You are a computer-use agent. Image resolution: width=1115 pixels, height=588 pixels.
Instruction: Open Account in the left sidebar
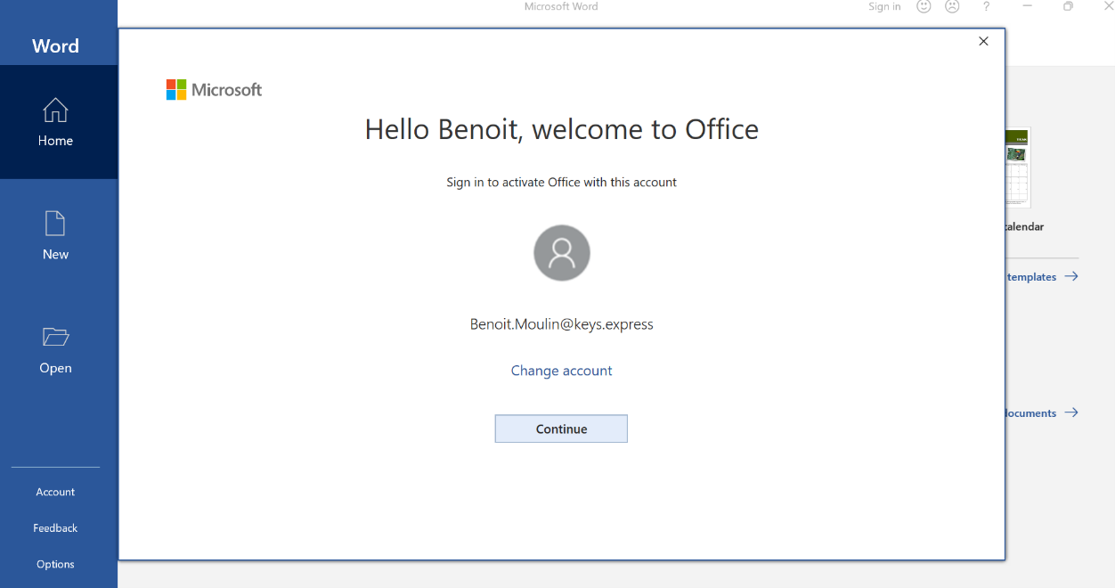click(x=55, y=492)
